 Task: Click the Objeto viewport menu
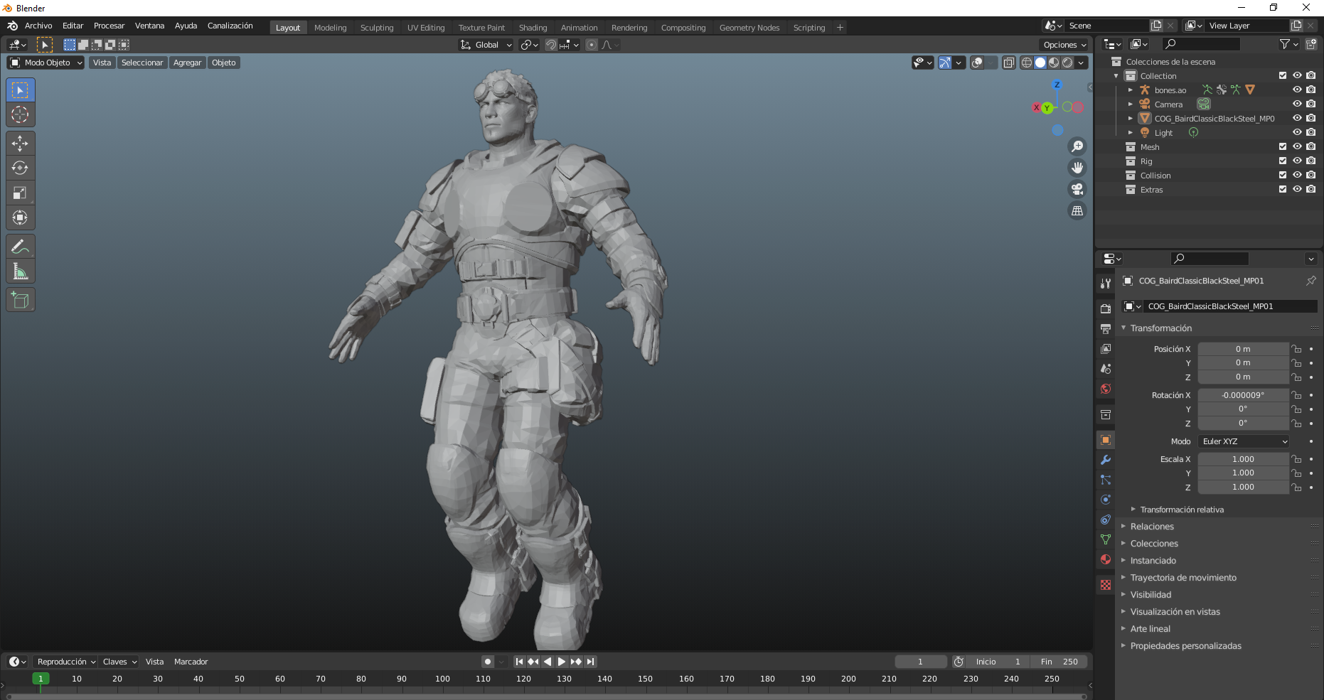pos(223,63)
